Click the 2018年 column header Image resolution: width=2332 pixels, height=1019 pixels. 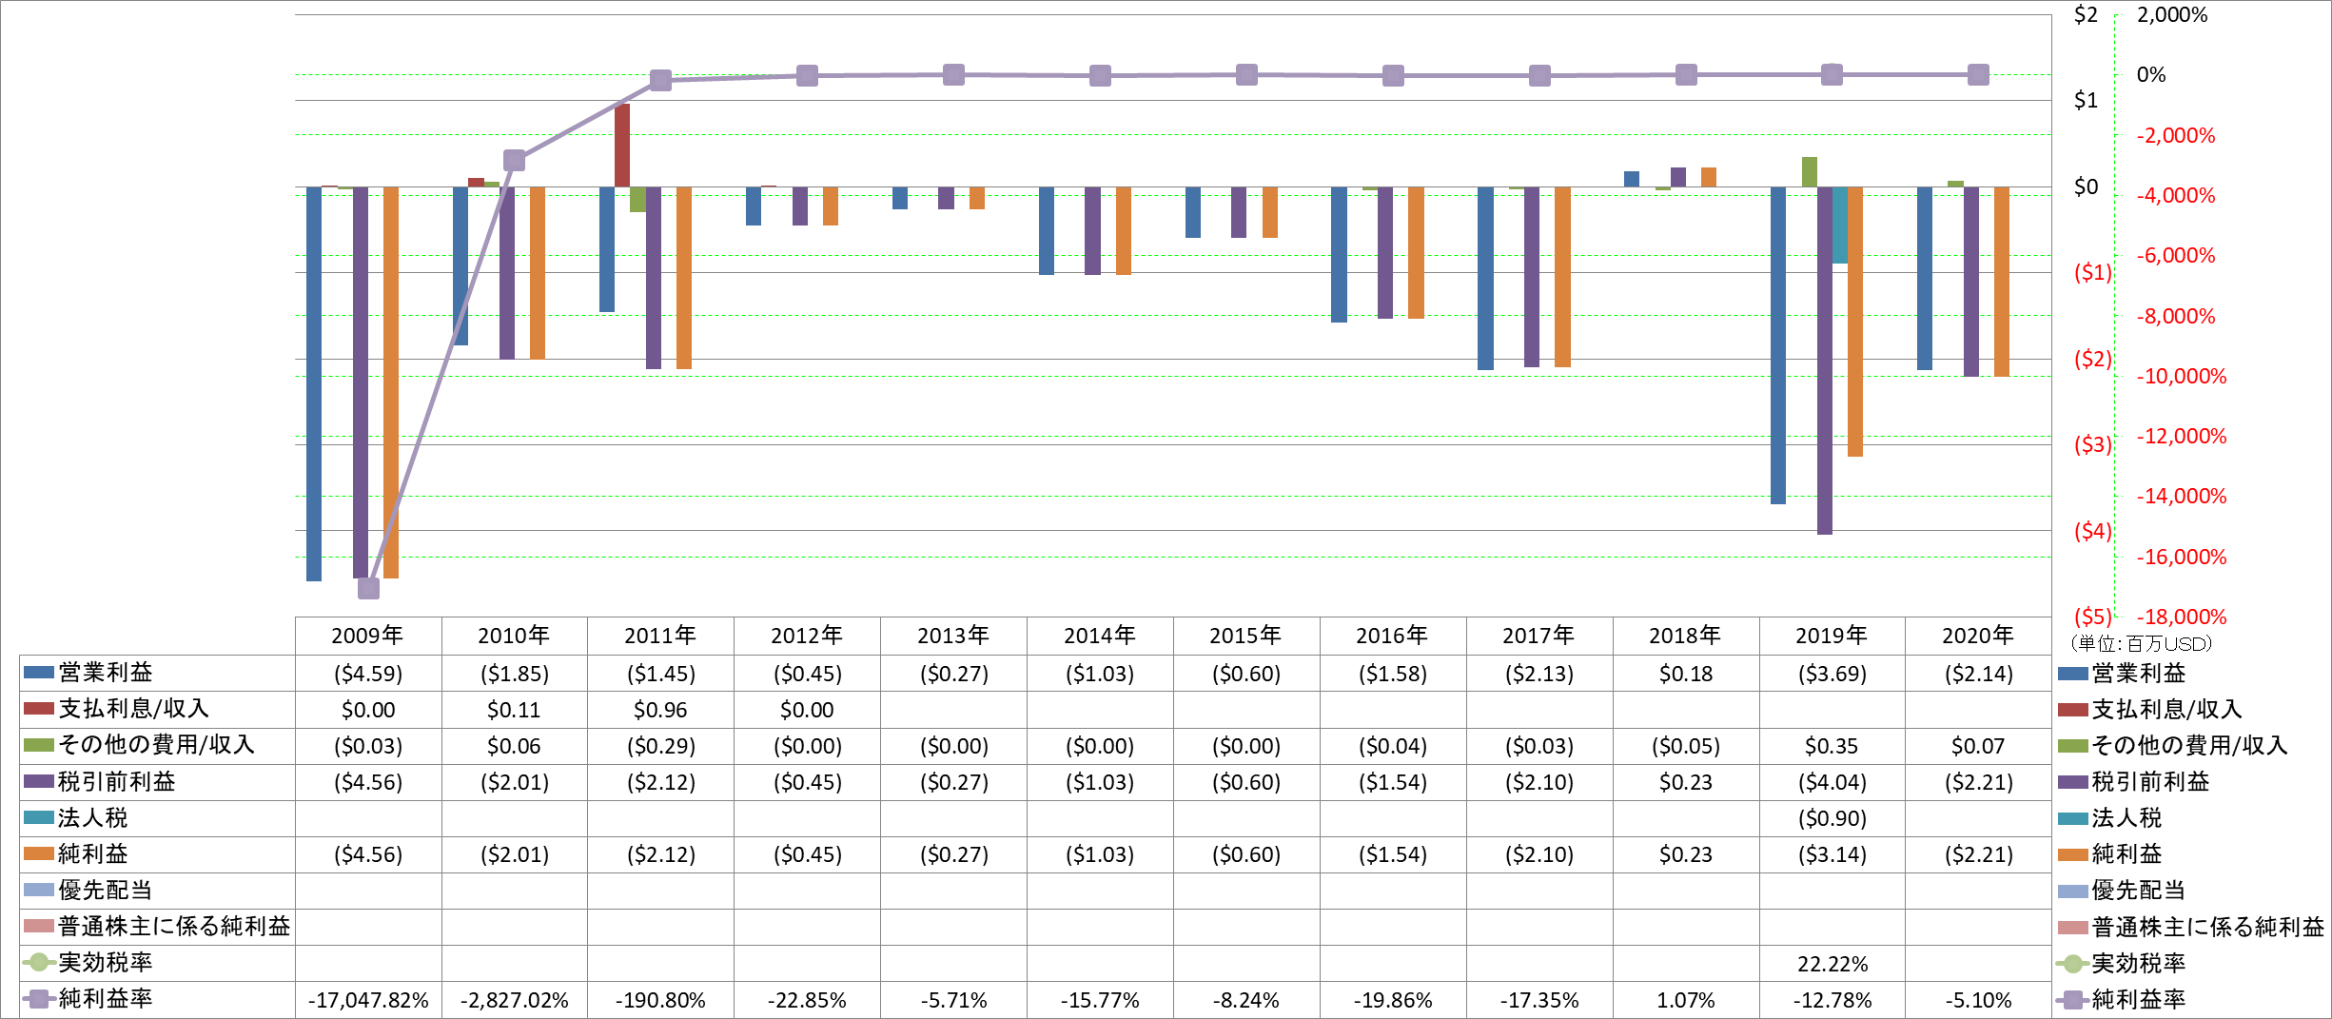tap(1685, 636)
